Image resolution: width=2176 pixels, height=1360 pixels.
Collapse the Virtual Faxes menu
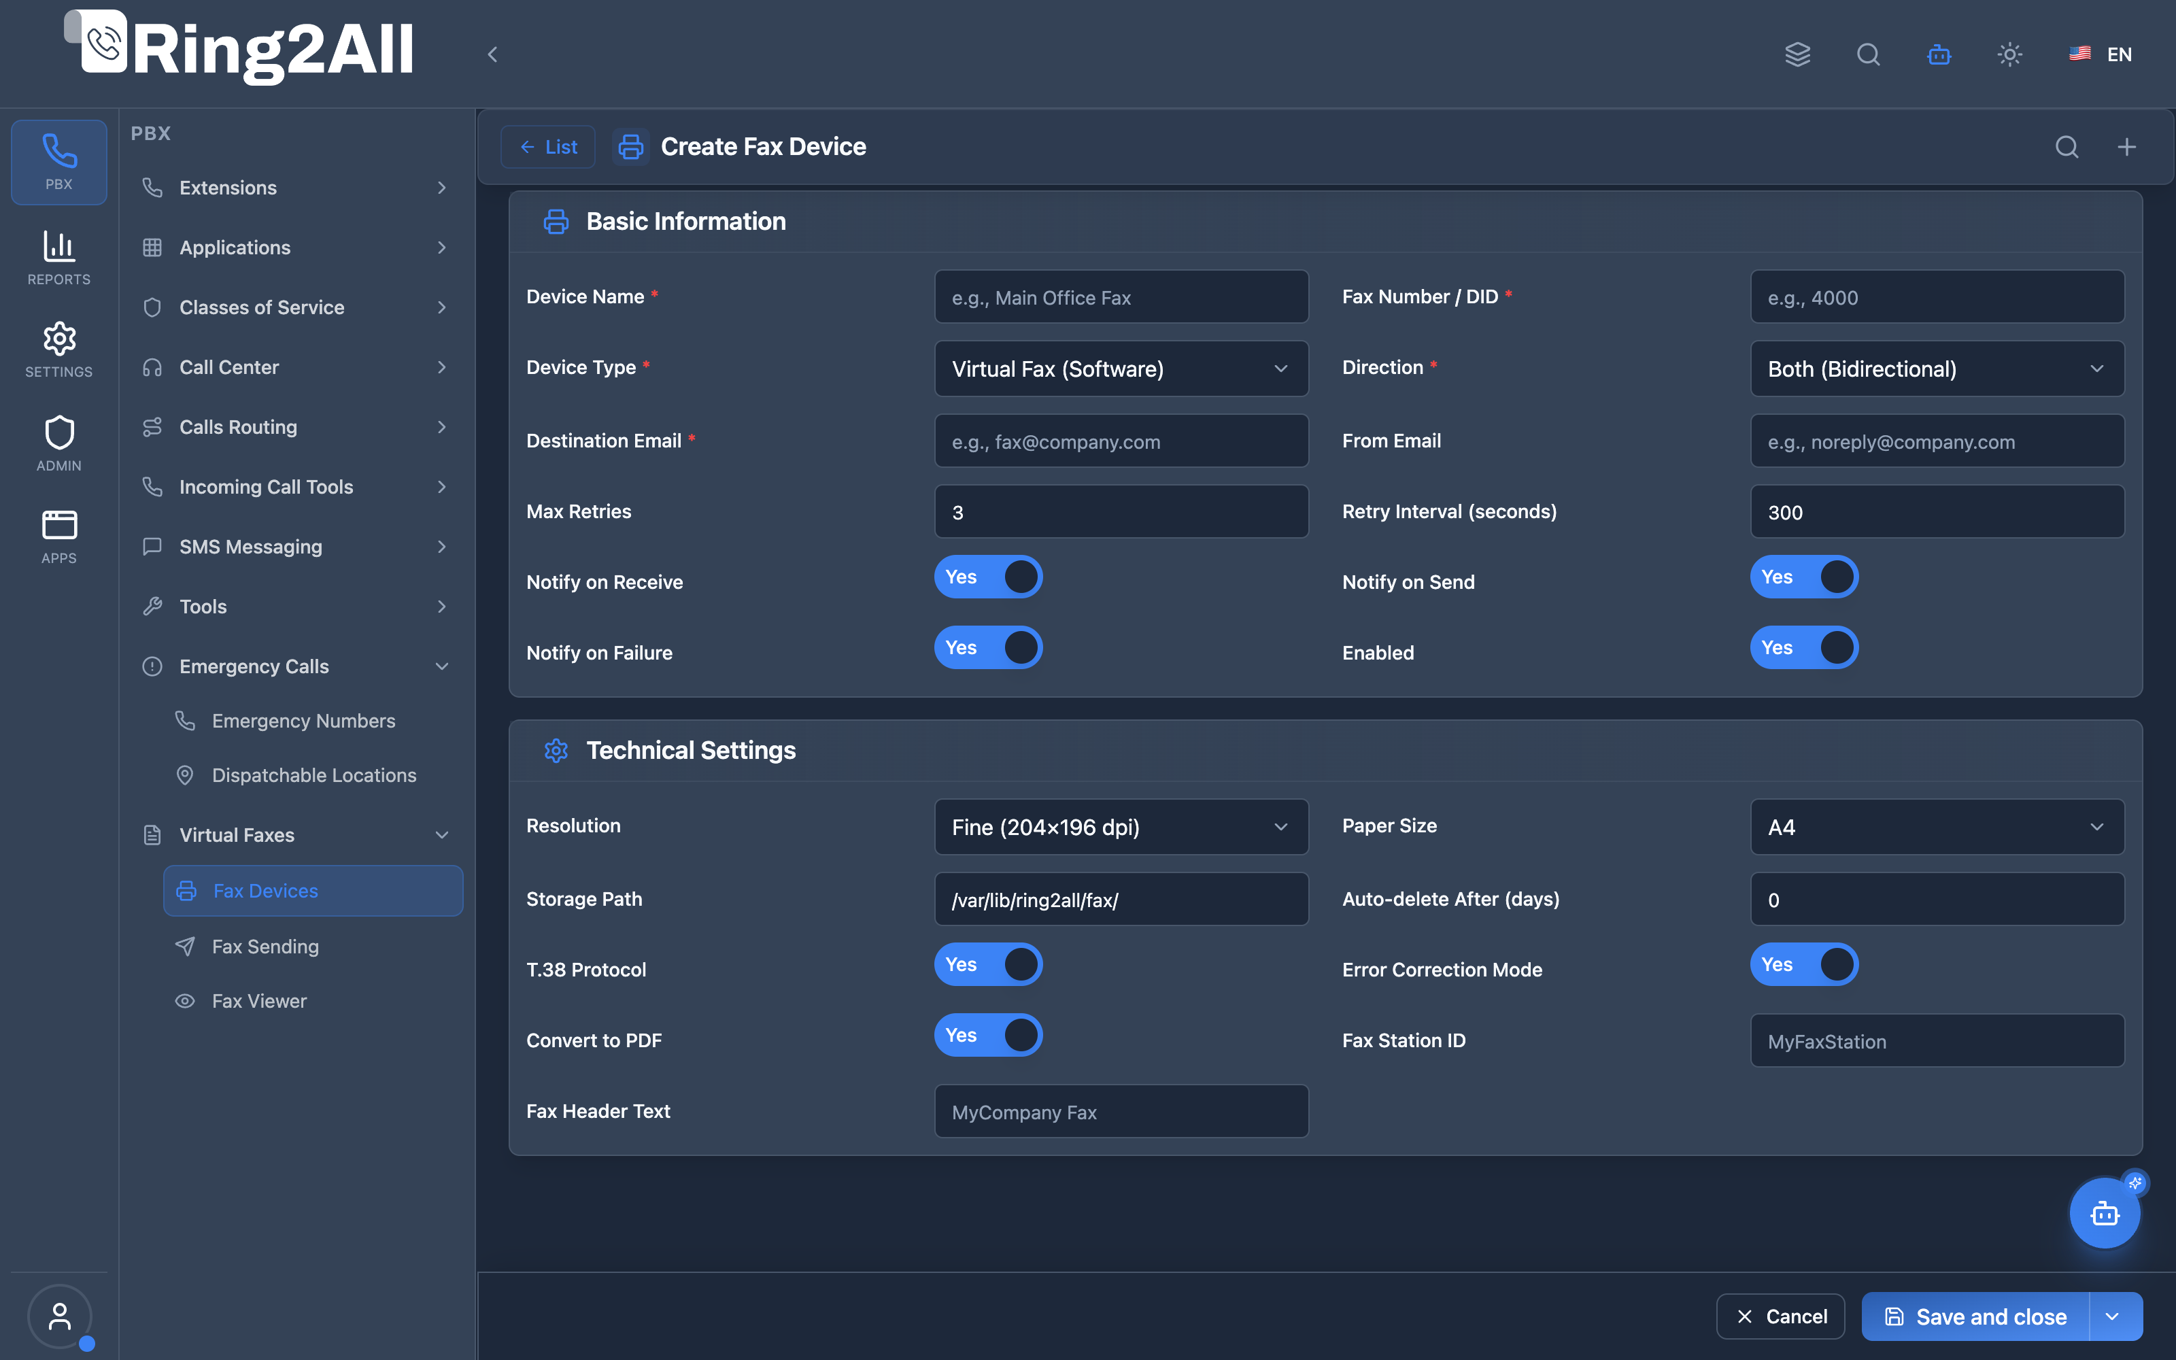[x=296, y=835]
